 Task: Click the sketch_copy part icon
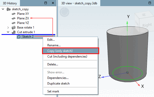point(8,9)
